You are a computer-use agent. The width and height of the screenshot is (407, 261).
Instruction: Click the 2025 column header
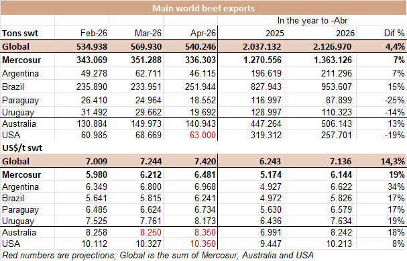click(275, 34)
